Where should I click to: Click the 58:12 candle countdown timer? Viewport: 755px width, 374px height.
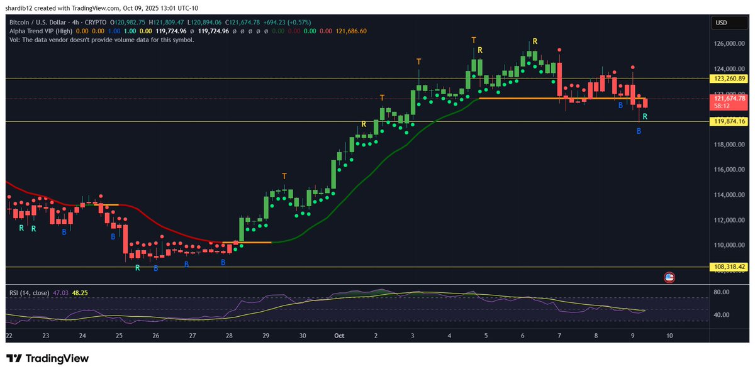tap(722, 106)
